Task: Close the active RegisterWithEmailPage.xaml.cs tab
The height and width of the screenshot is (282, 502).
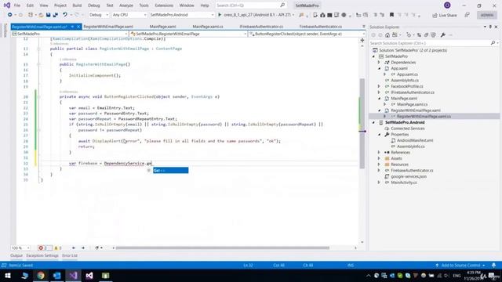Action: (x=78, y=27)
